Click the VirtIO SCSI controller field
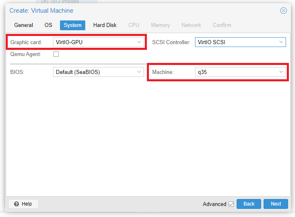295x217 pixels. click(x=240, y=42)
